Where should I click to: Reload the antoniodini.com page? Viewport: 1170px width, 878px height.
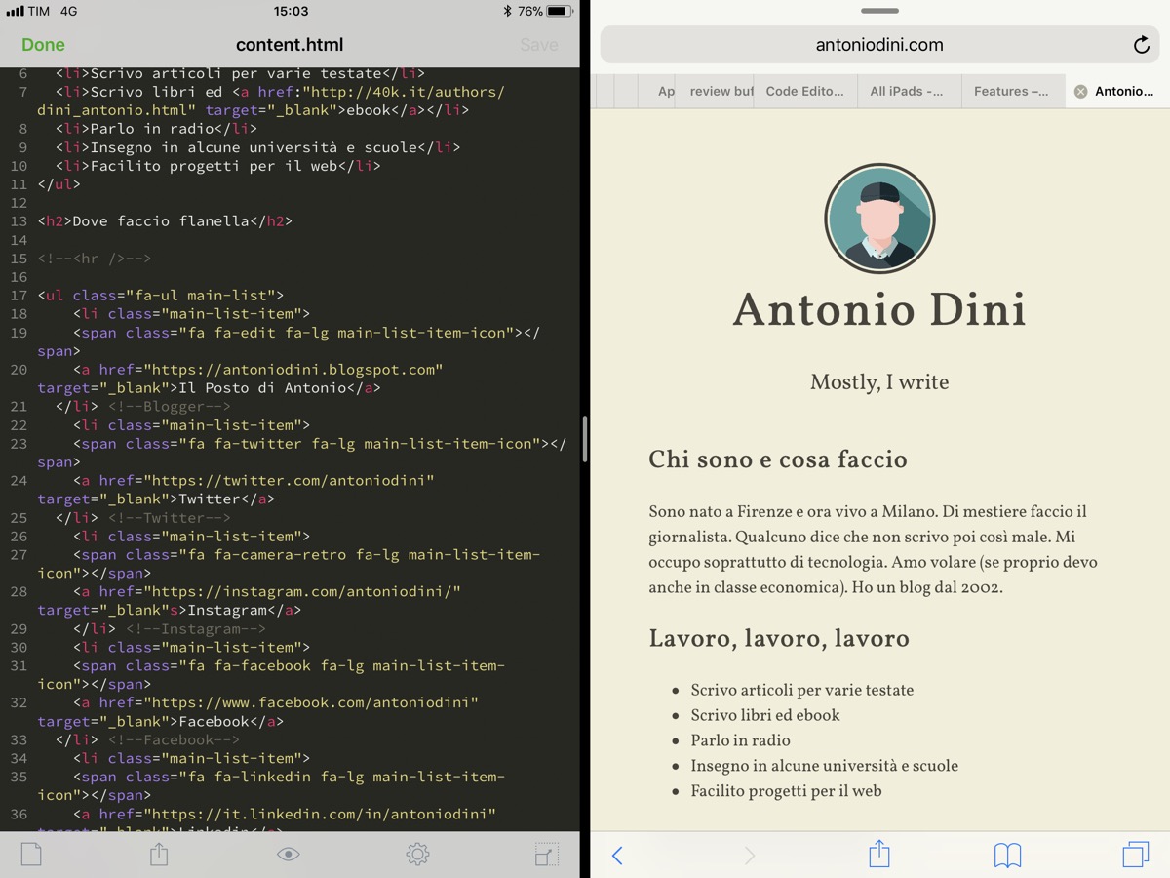point(1141,45)
